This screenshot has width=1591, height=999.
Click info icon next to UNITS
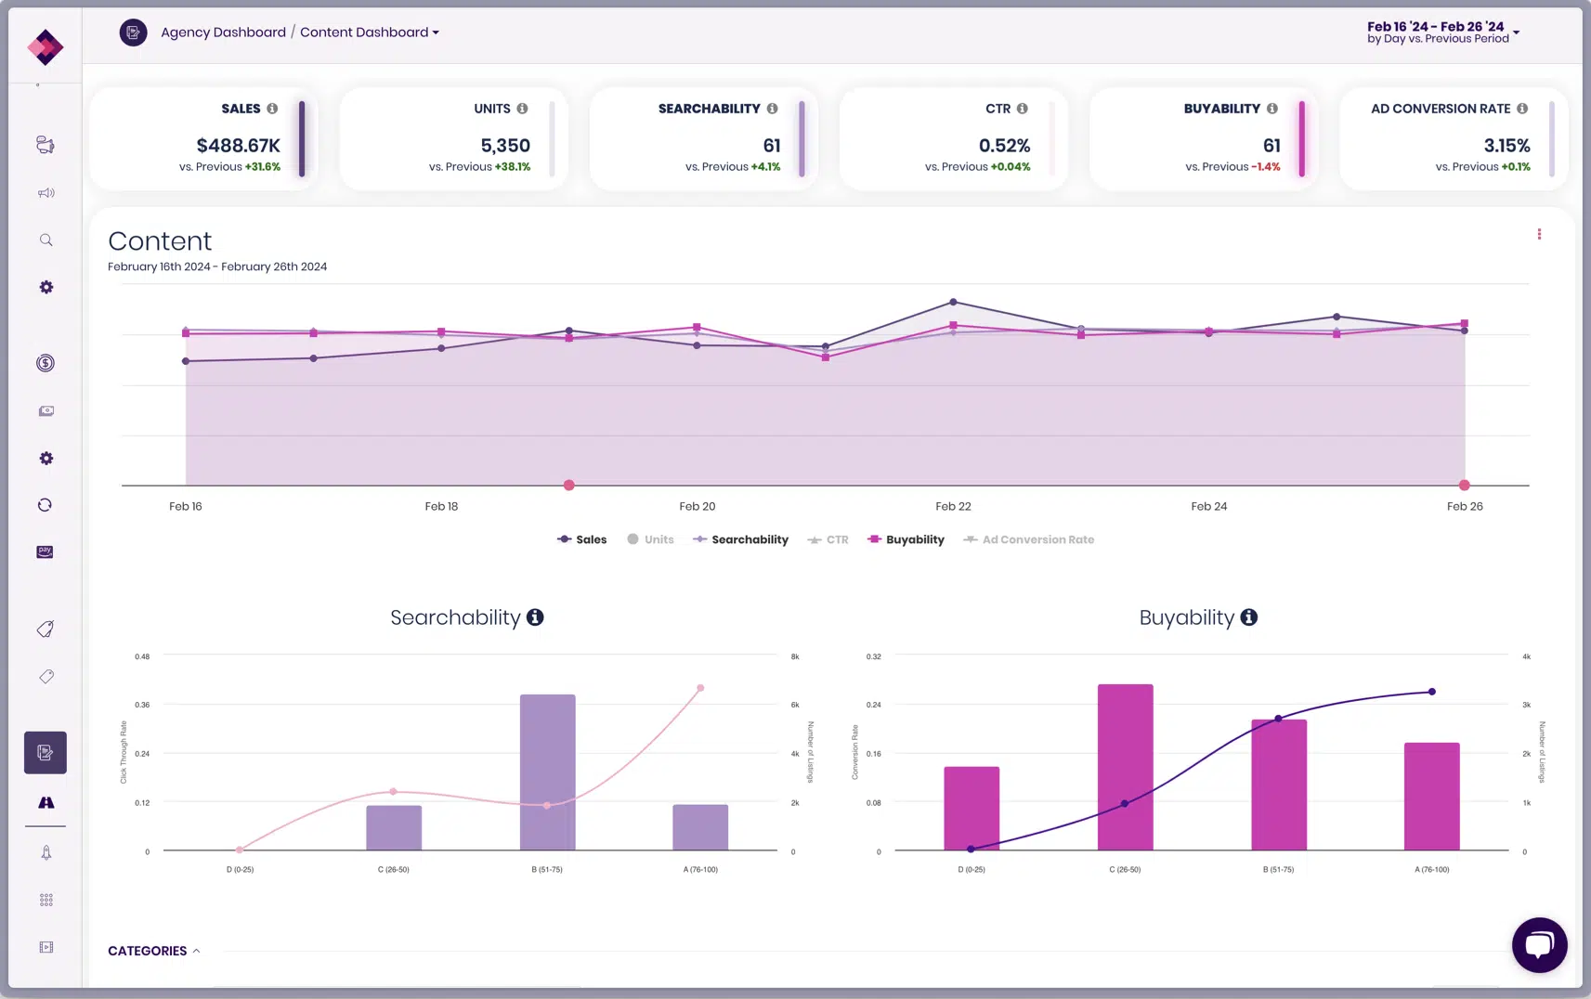(522, 109)
